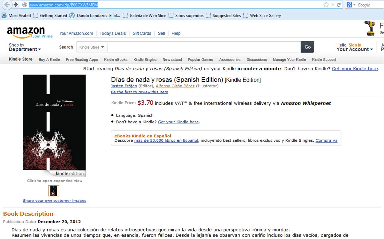Open the Dando bandazos bookmark
384x239 pixels.
[x=95, y=16]
